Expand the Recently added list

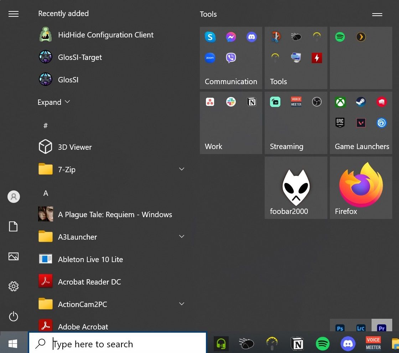53,102
